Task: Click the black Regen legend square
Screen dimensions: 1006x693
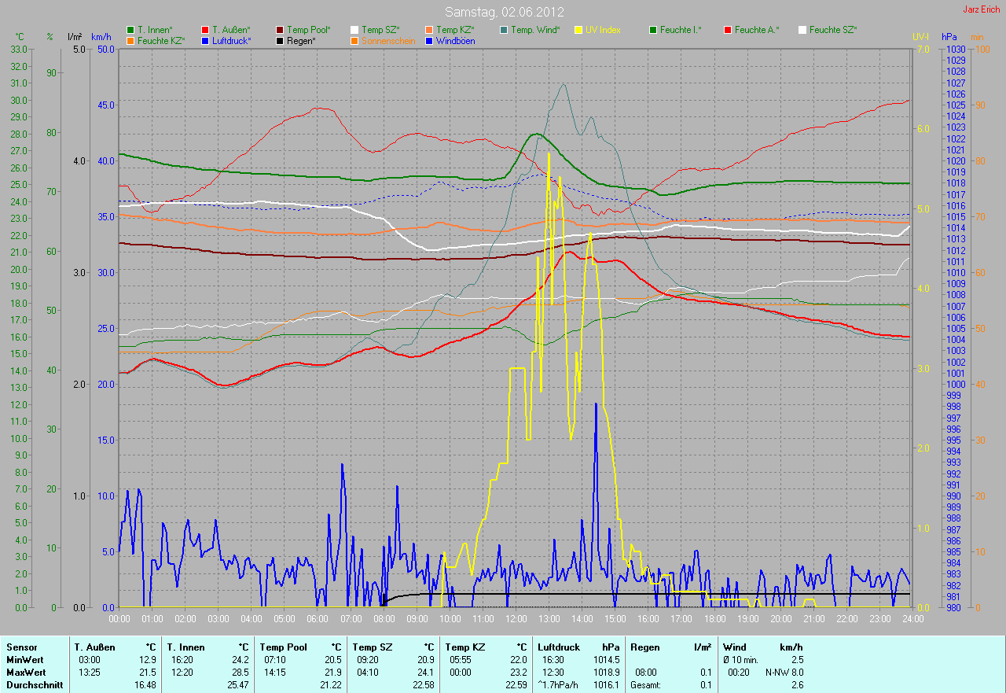Action: 281,40
